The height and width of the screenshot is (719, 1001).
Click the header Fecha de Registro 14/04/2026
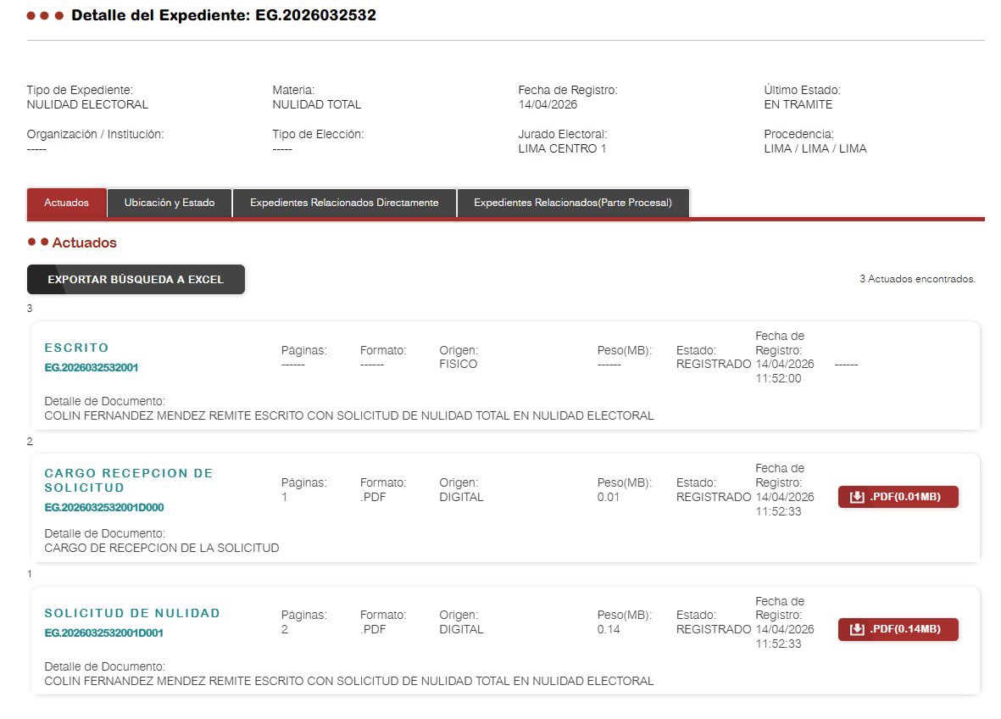pos(548,104)
